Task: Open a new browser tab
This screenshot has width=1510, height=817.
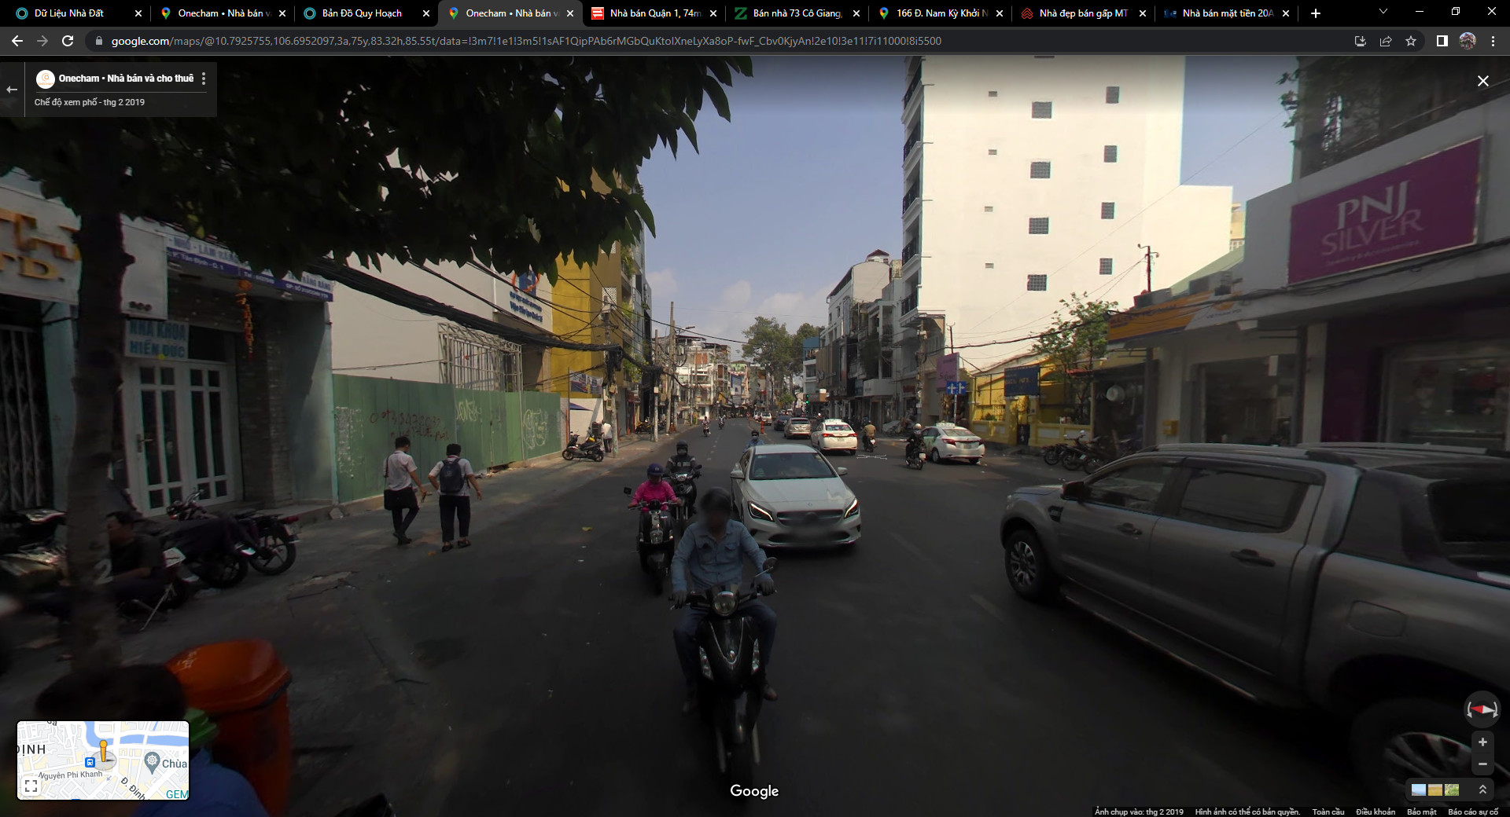Action: (x=1315, y=13)
